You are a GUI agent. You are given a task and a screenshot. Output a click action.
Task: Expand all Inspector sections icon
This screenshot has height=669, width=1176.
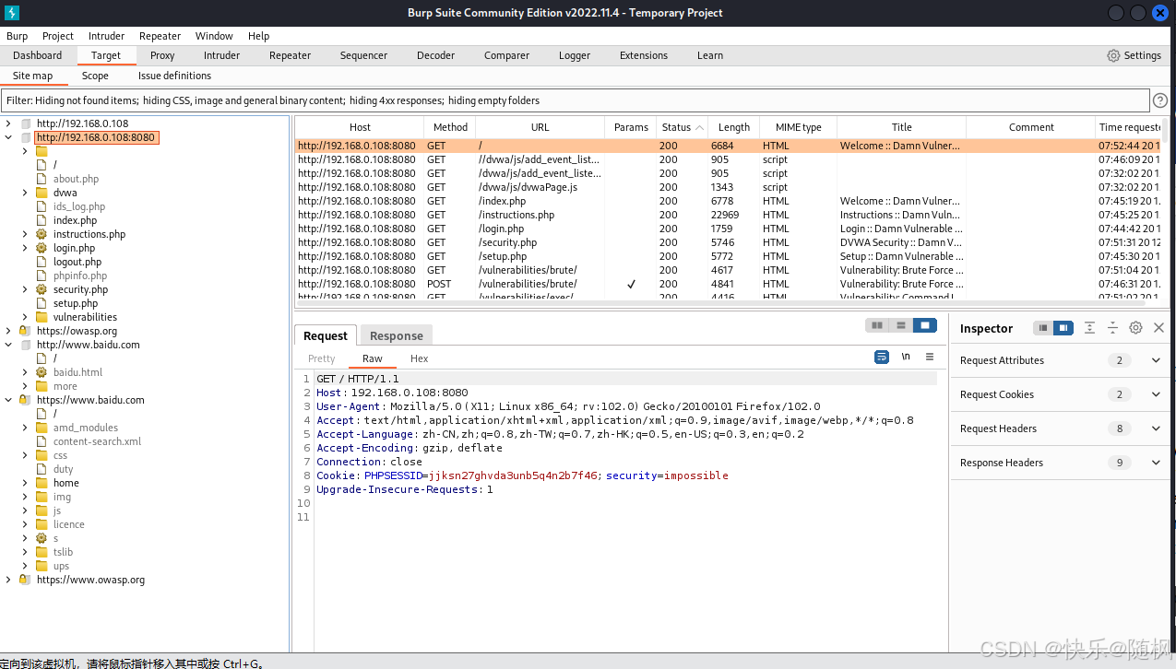1090,328
